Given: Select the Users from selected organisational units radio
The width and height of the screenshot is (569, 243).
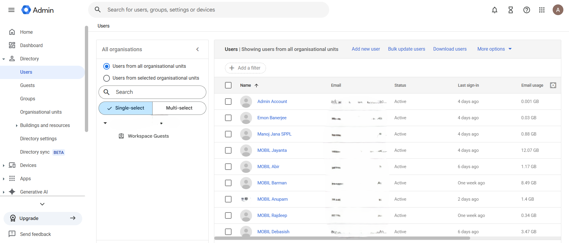Looking at the screenshot, I should pos(106,78).
